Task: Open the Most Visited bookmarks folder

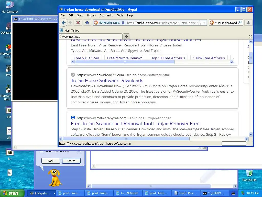Action: (70, 31)
